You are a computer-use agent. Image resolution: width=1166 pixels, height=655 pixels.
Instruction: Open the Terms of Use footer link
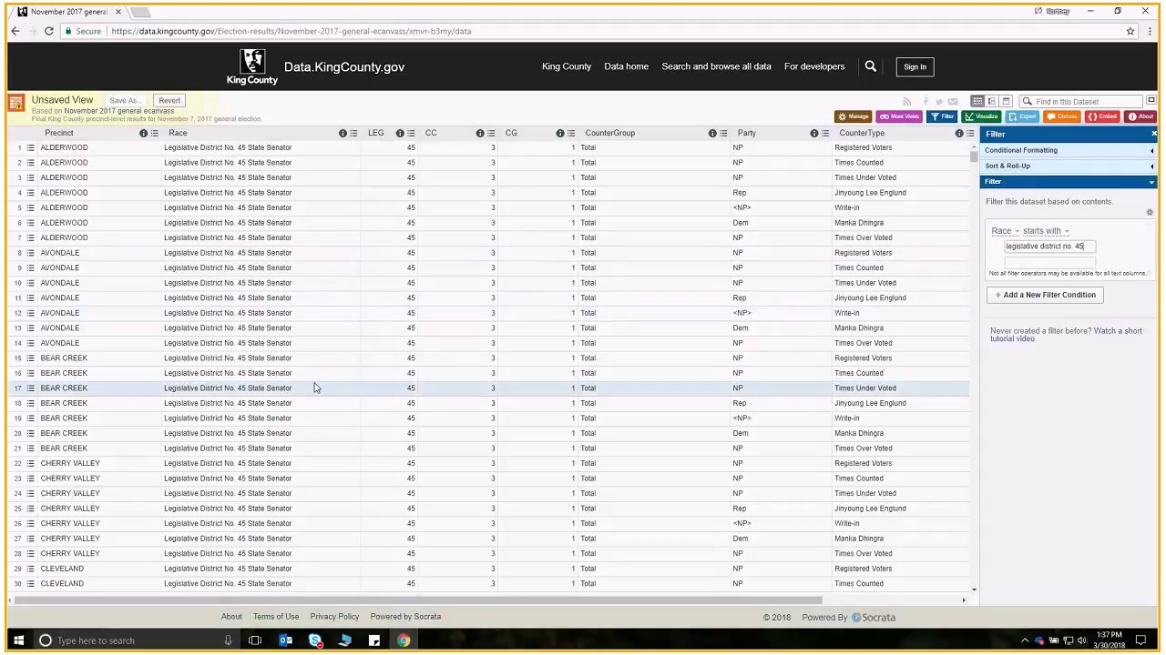click(x=276, y=617)
